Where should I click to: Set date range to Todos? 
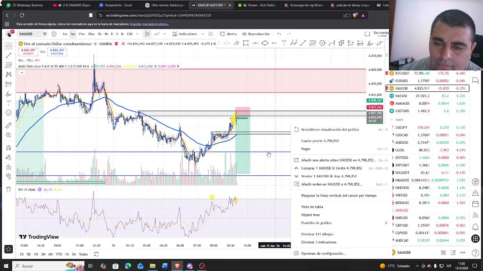tap(83, 254)
